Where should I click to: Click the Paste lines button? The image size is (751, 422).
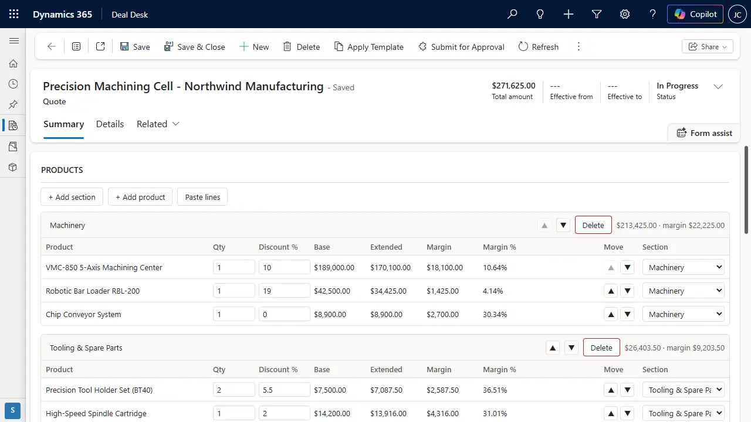pyautogui.click(x=202, y=197)
